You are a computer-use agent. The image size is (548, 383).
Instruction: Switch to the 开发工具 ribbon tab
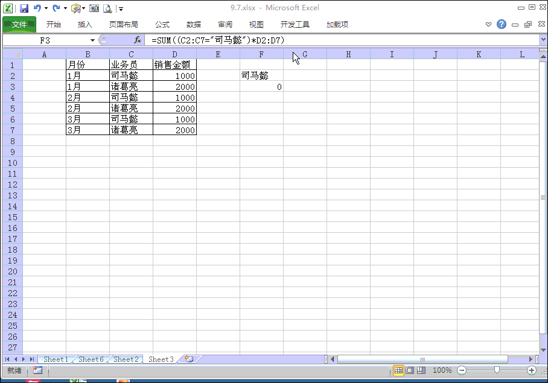coord(295,25)
